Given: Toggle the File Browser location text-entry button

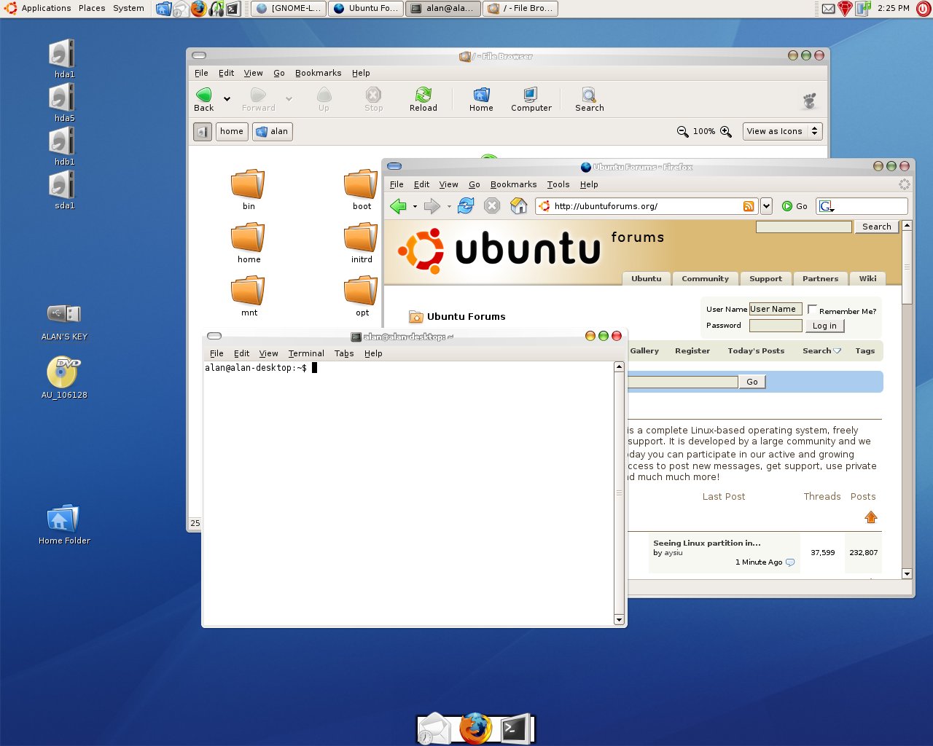Looking at the screenshot, I should click(x=203, y=131).
